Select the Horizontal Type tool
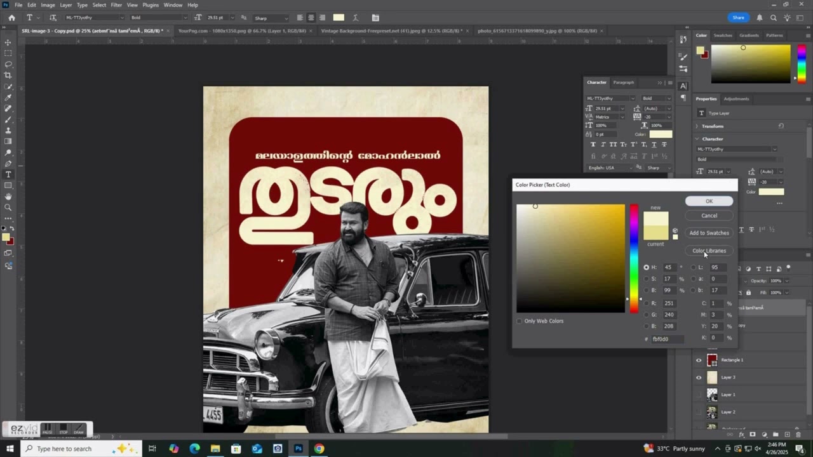813x457 pixels. 8,175
